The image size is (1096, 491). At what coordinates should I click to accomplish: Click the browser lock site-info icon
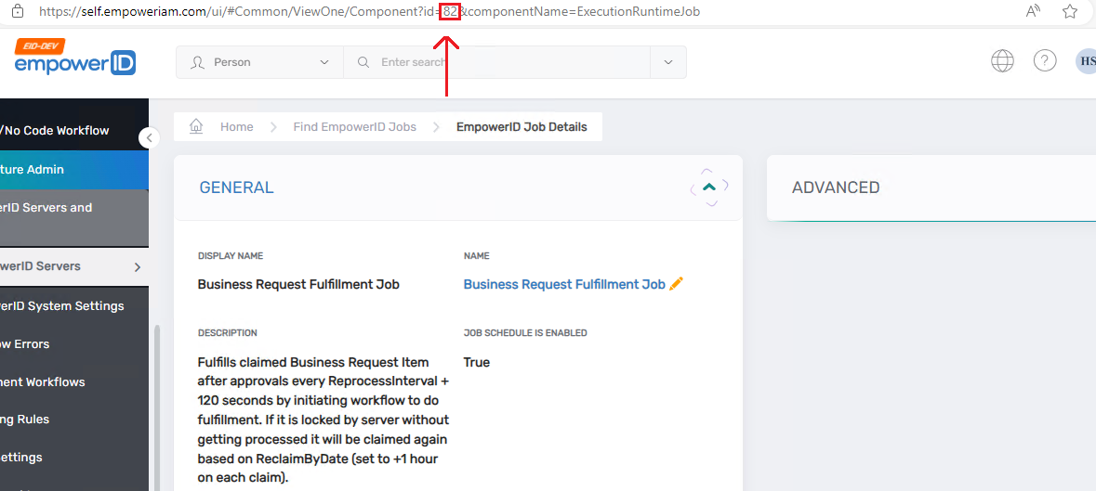(x=19, y=11)
